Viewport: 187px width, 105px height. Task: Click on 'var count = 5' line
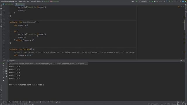[21, 25]
